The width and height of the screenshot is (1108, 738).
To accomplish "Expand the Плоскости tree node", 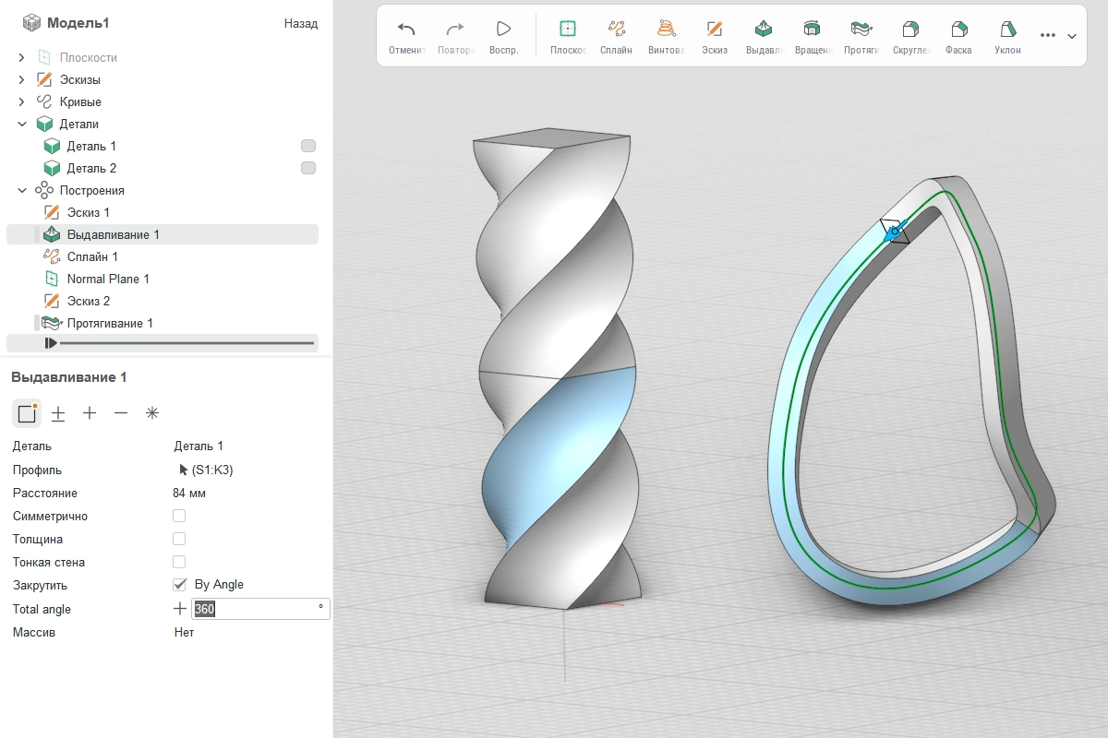I will (22, 57).
